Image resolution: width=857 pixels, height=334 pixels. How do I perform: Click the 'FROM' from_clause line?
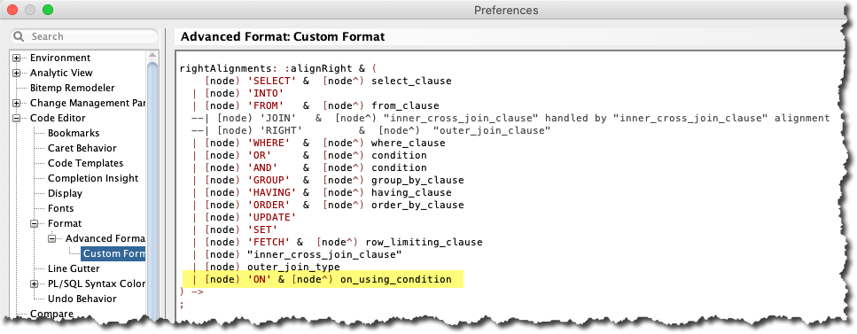pos(316,106)
